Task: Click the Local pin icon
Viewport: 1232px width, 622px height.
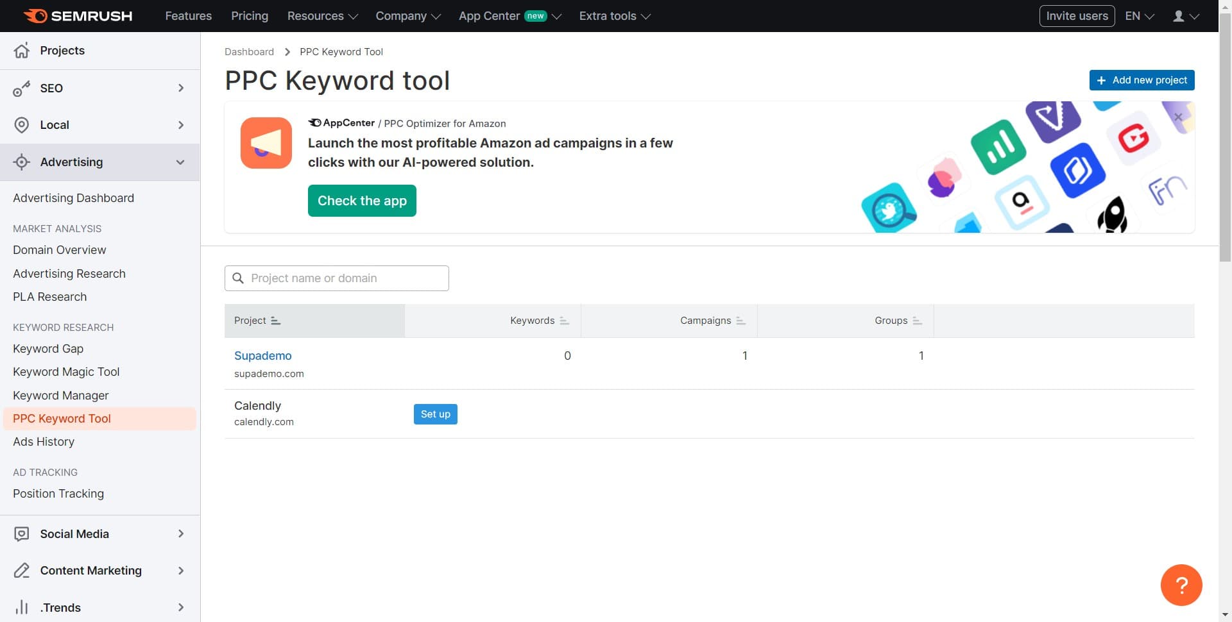Action: [x=22, y=124]
